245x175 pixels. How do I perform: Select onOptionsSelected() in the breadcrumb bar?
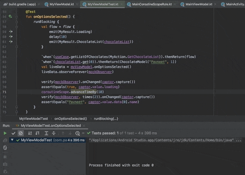click(70, 119)
